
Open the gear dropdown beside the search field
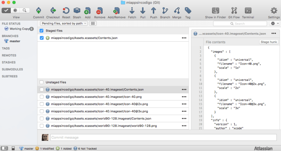pos(274,23)
